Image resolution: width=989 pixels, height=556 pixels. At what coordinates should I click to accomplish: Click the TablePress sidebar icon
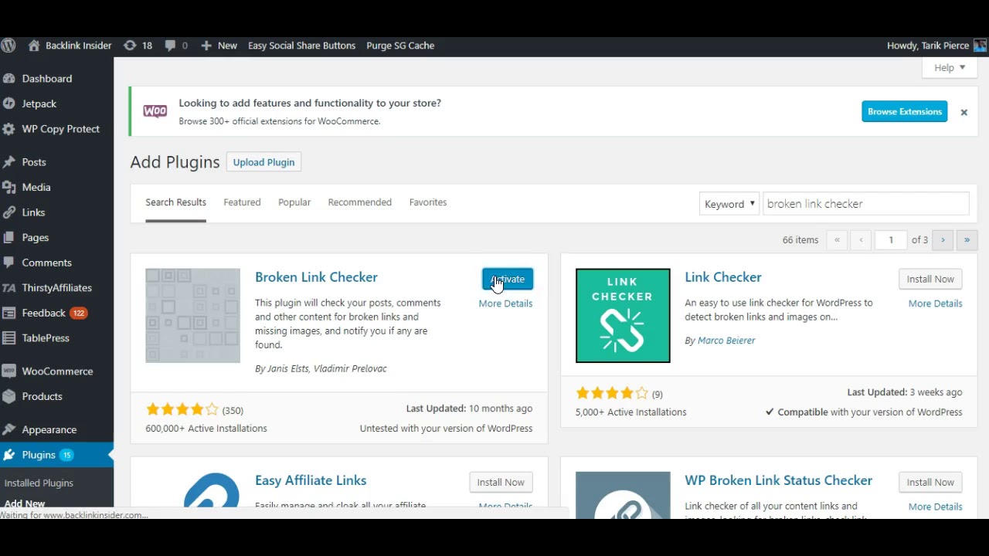click(8, 338)
